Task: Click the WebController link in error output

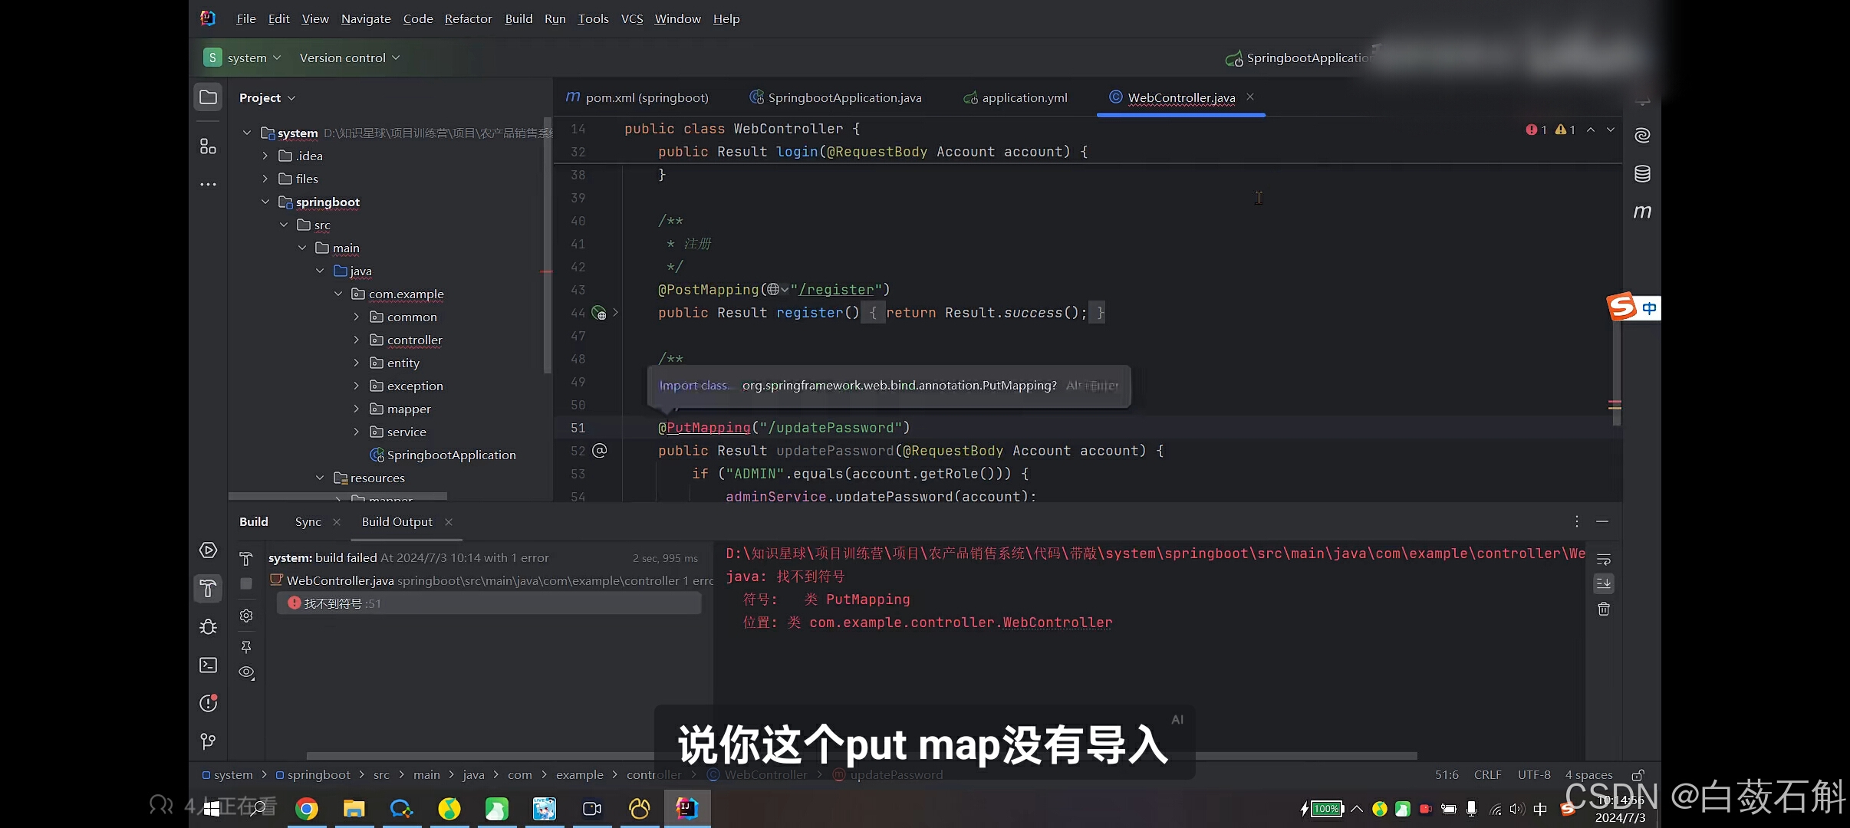Action: (1057, 623)
